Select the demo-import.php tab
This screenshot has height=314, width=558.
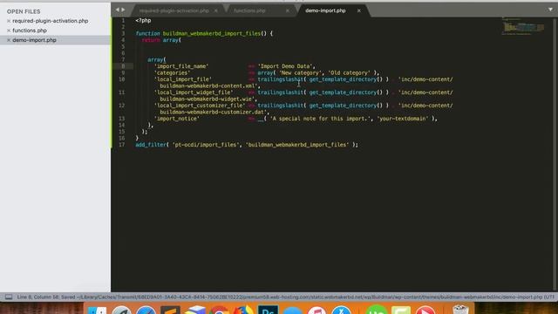(x=325, y=10)
